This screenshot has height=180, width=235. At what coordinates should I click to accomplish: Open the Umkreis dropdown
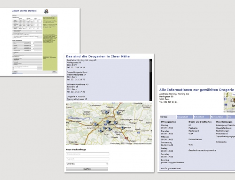[87, 164]
